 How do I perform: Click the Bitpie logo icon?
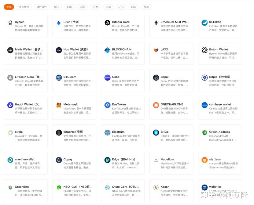tap(204, 77)
